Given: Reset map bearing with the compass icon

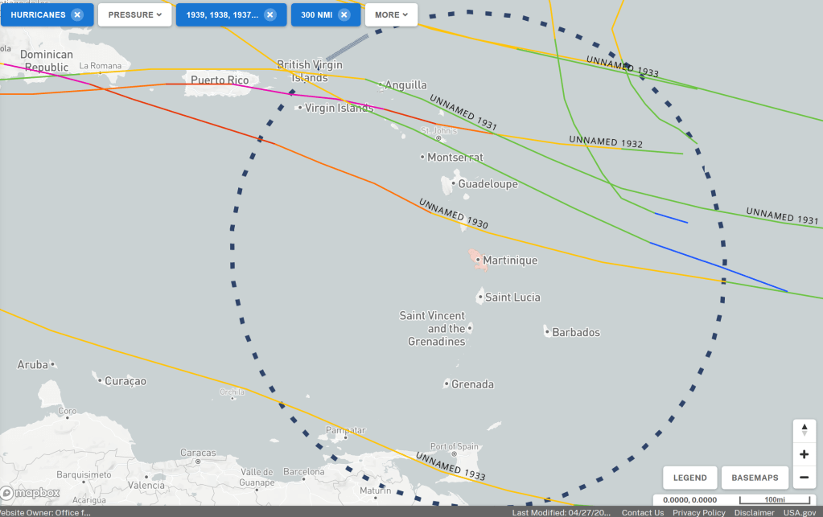Looking at the screenshot, I should [804, 431].
